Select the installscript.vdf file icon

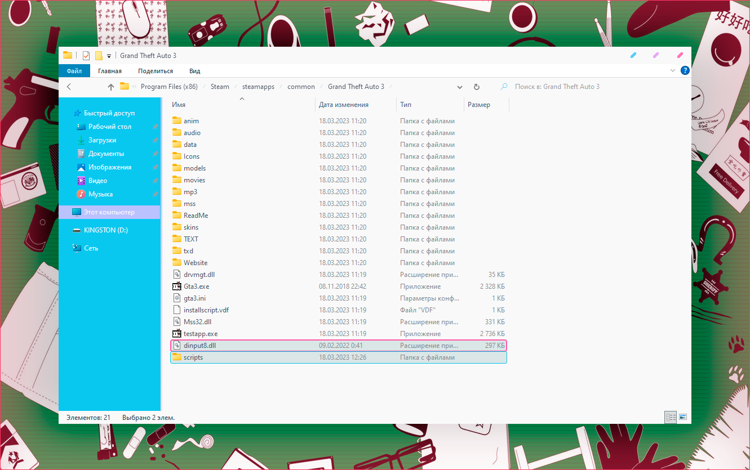click(177, 310)
